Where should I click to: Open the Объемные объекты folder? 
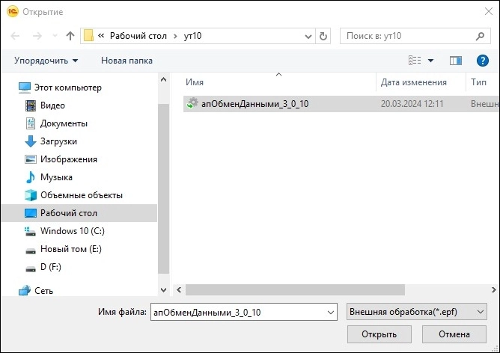[82, 195]
